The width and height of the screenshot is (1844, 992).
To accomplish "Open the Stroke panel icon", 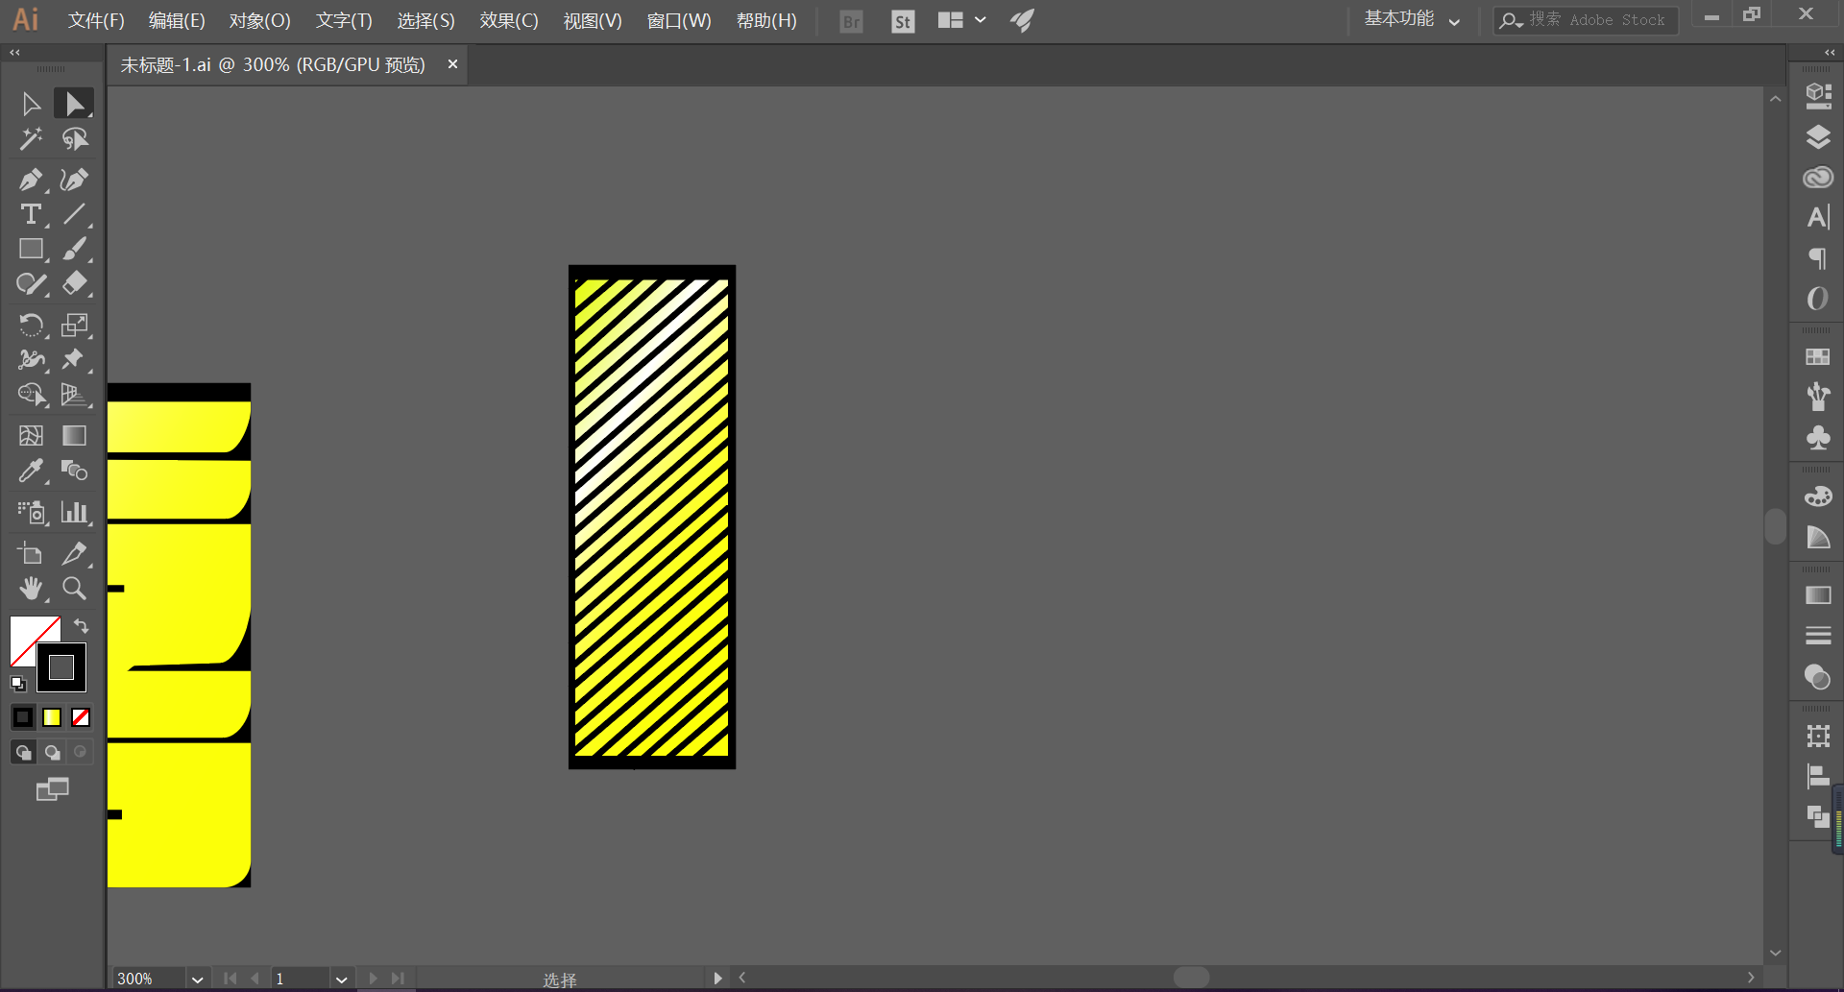I will (1817, 636).
